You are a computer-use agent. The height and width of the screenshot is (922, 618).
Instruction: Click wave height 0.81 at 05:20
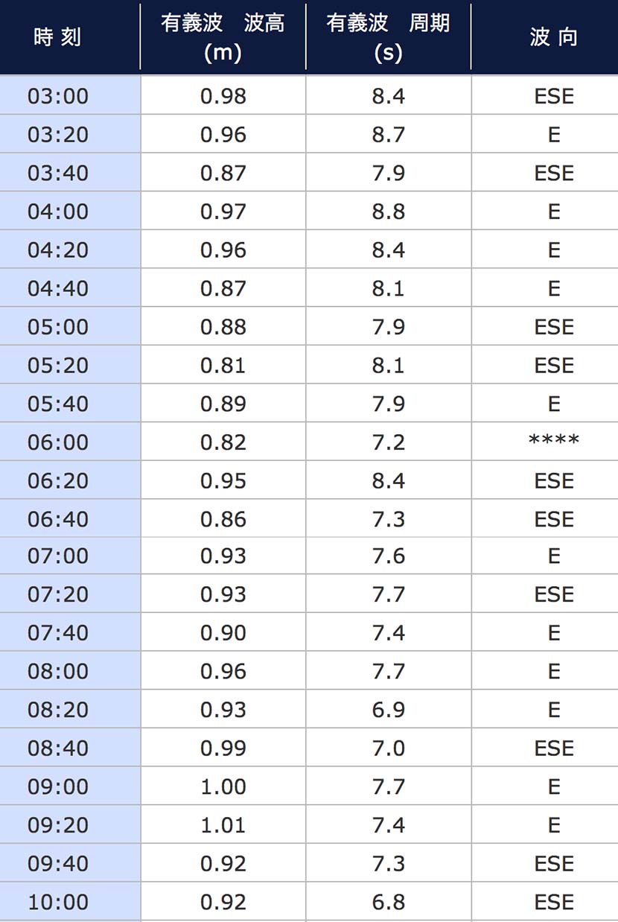[x=223, y=365]
